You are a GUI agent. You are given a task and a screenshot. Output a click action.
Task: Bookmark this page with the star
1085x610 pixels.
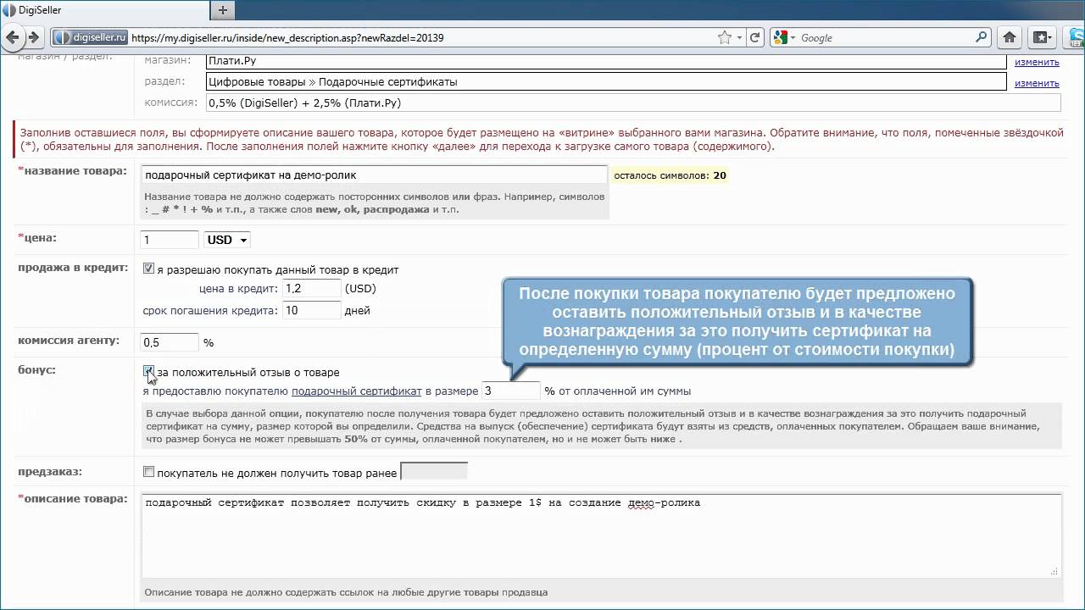(725, 37)
